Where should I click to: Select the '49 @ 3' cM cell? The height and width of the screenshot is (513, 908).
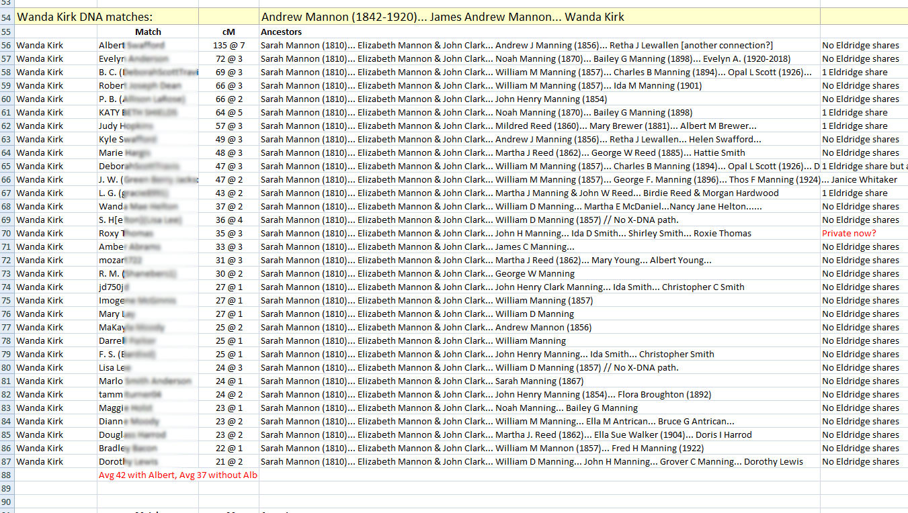click(229, 139)
